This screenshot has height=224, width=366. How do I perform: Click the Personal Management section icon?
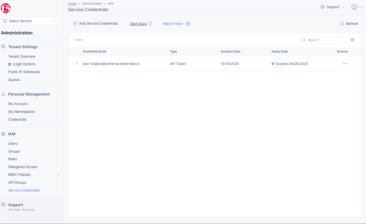3,94
